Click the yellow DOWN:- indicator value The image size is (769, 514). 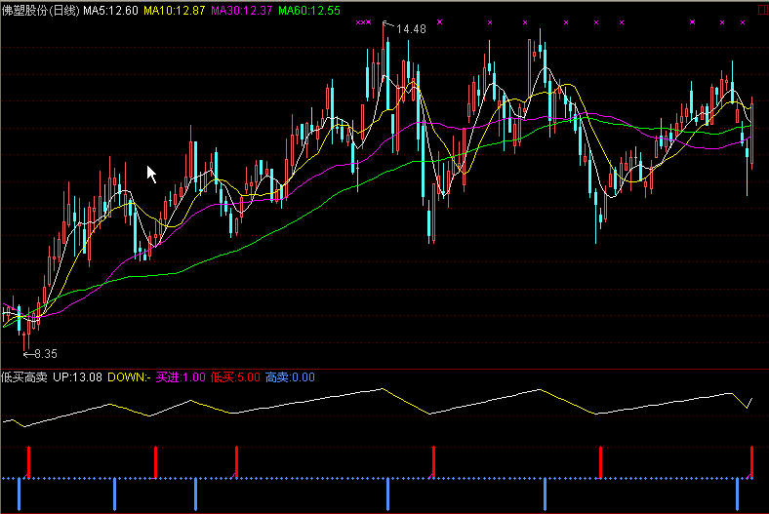pos(129,376)
